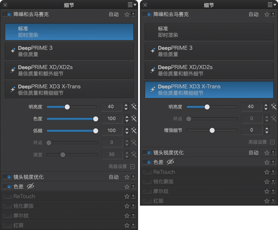Favorite 钝化蒙版 star in left panel
The height and width of the screenshot is (230, 278).
[127, 206]
